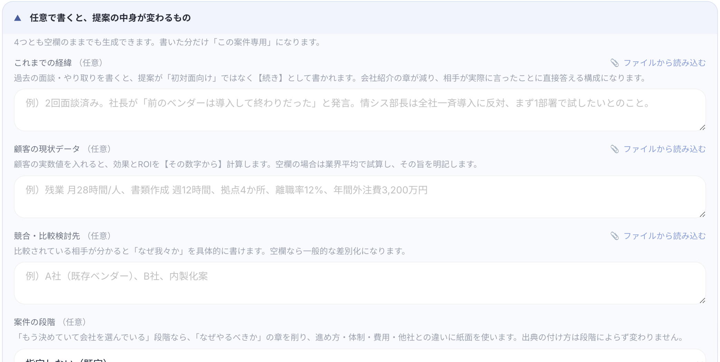Focus the これまでの経緯 text area
720x362 pixels.
point(360,110)
